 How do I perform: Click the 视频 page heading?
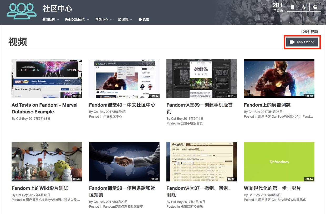click(18, 42)
